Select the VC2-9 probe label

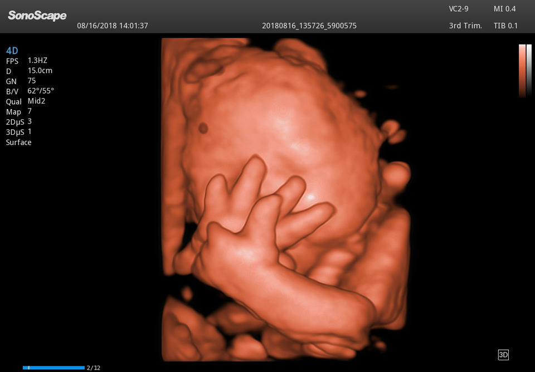(x=459, y=9)
